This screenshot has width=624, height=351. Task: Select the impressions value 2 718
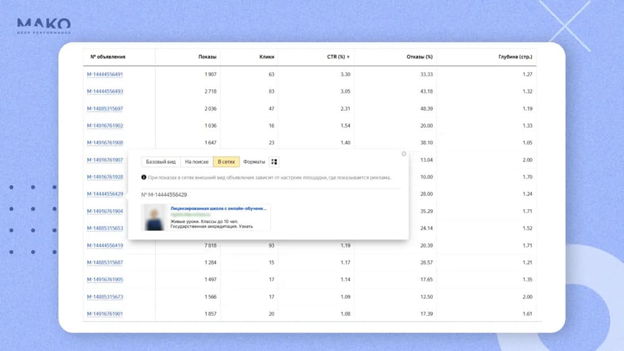(210, 91)
